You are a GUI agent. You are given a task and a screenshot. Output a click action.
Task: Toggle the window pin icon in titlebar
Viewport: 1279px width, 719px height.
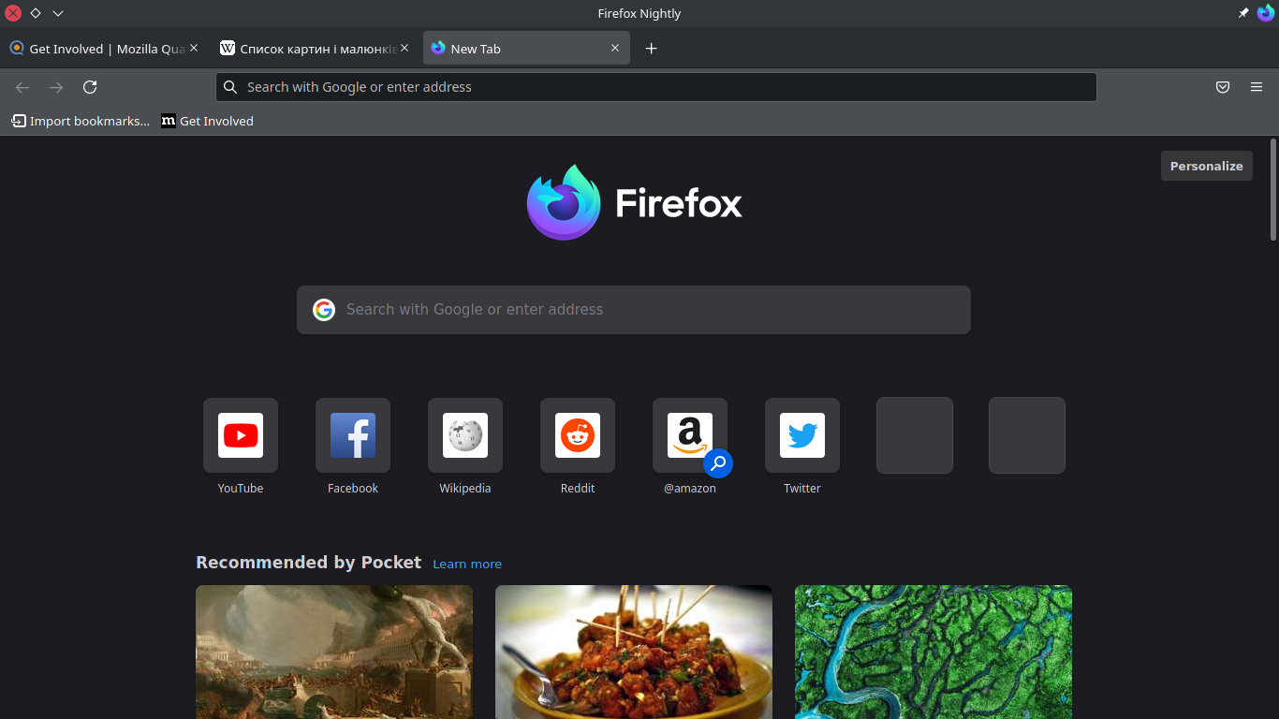point(1243,13)
